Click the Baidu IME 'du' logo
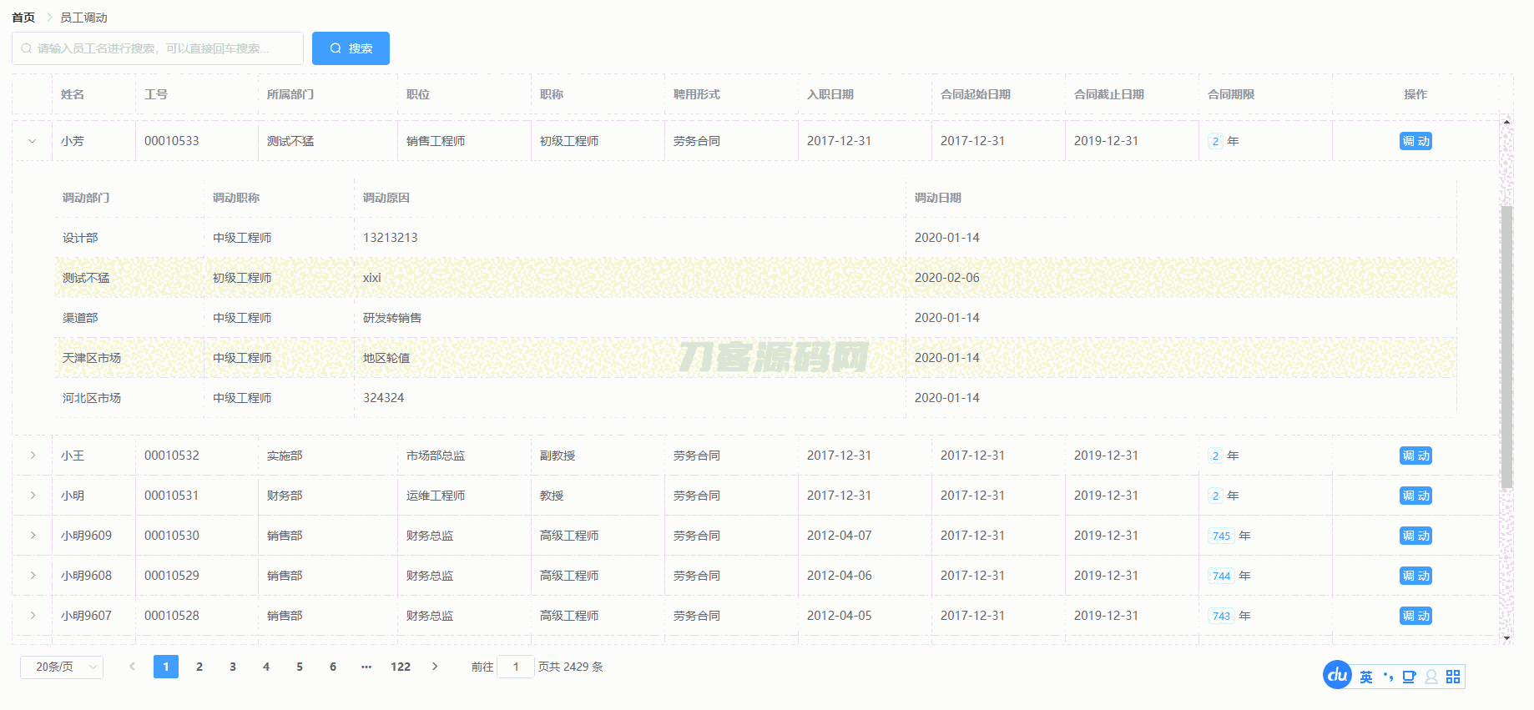Image resolution: width=1534 pixels, height=710 pixels. click(x=1337, y=675)
